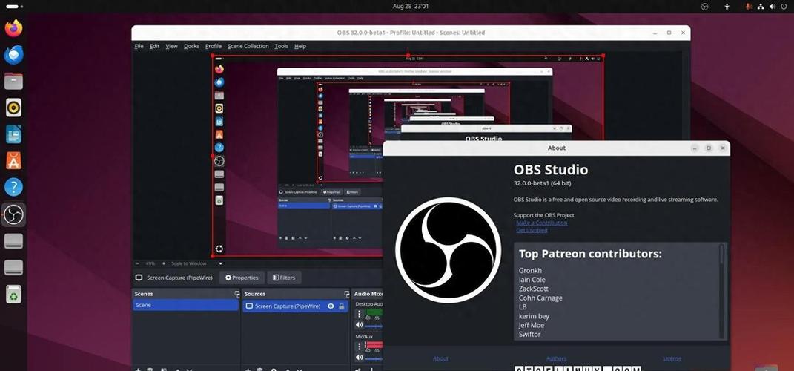Screen dimensions: 794x371
Task: Click the Properties button
Action: (x=242, y=278)
